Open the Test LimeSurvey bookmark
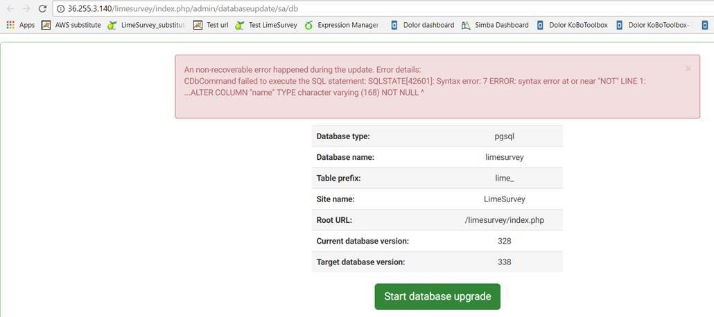The height and width of the screenshot is (317, 714). [266, 25]
